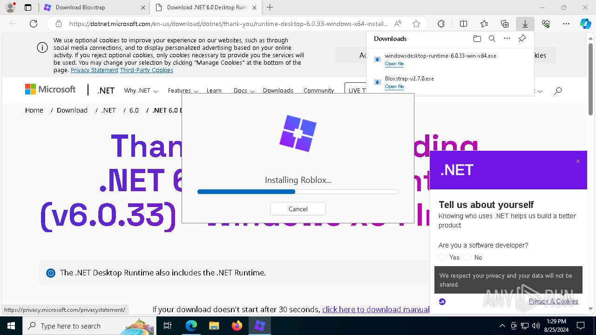Go to .NET breadcrumb
This screenshot has width=596, height=335.
109,110
